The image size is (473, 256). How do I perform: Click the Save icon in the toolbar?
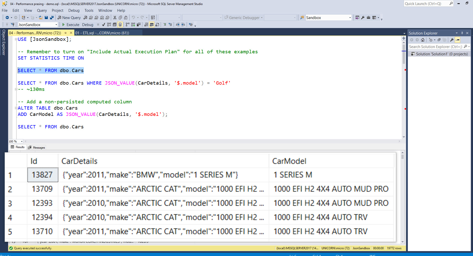[x=46, y=18]
